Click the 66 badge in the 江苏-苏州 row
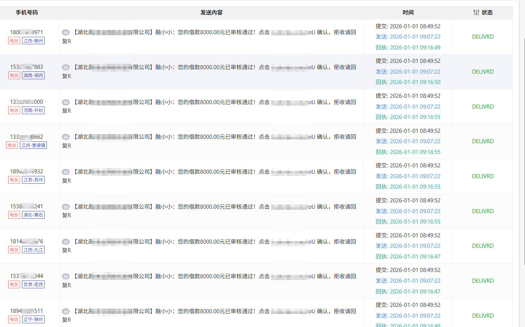 tap(66, 172)
